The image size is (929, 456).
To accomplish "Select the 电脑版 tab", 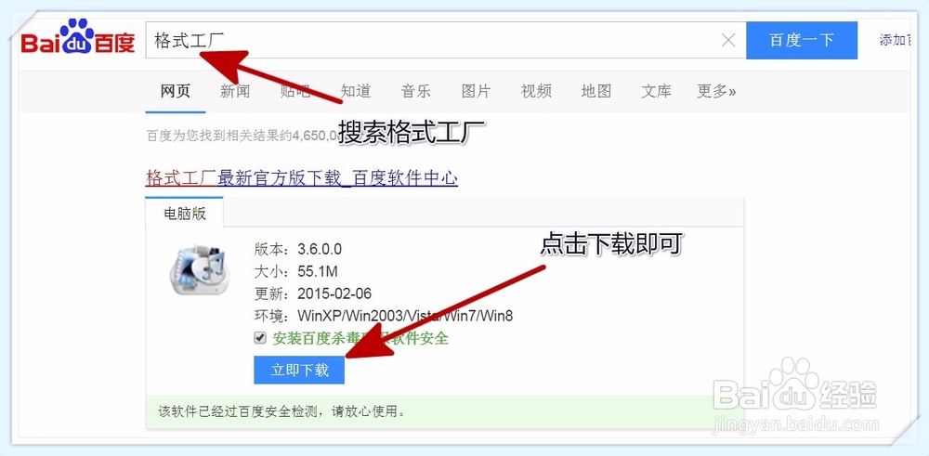I will click(x=184, y=214).
